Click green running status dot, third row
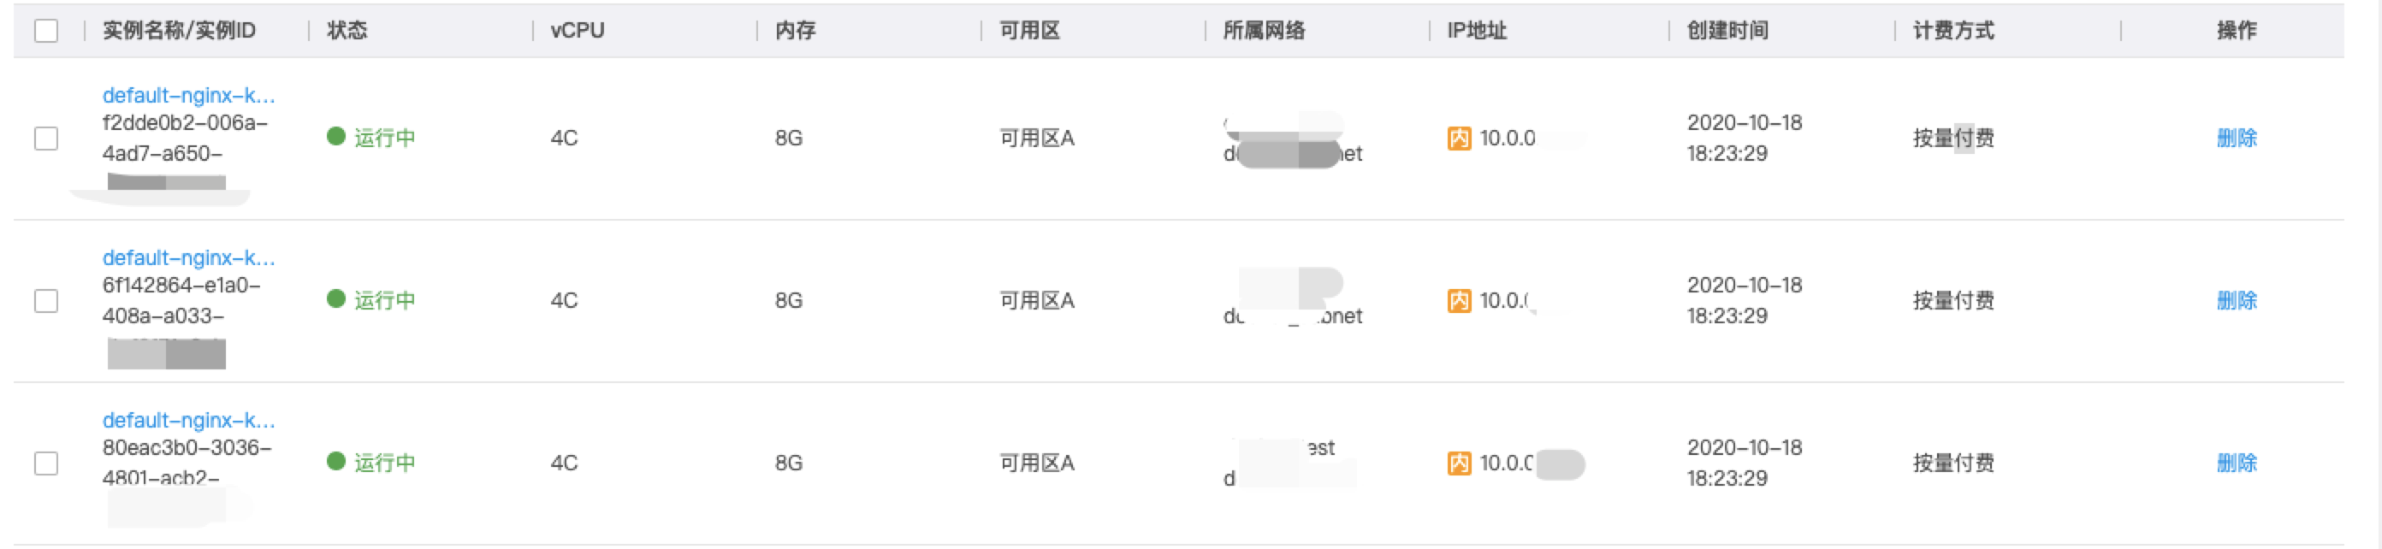This screenshot has height=549, width=2382. tap(335, 461)
